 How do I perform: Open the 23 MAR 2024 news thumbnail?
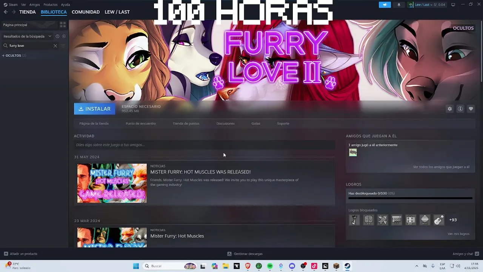pos(112,237)
